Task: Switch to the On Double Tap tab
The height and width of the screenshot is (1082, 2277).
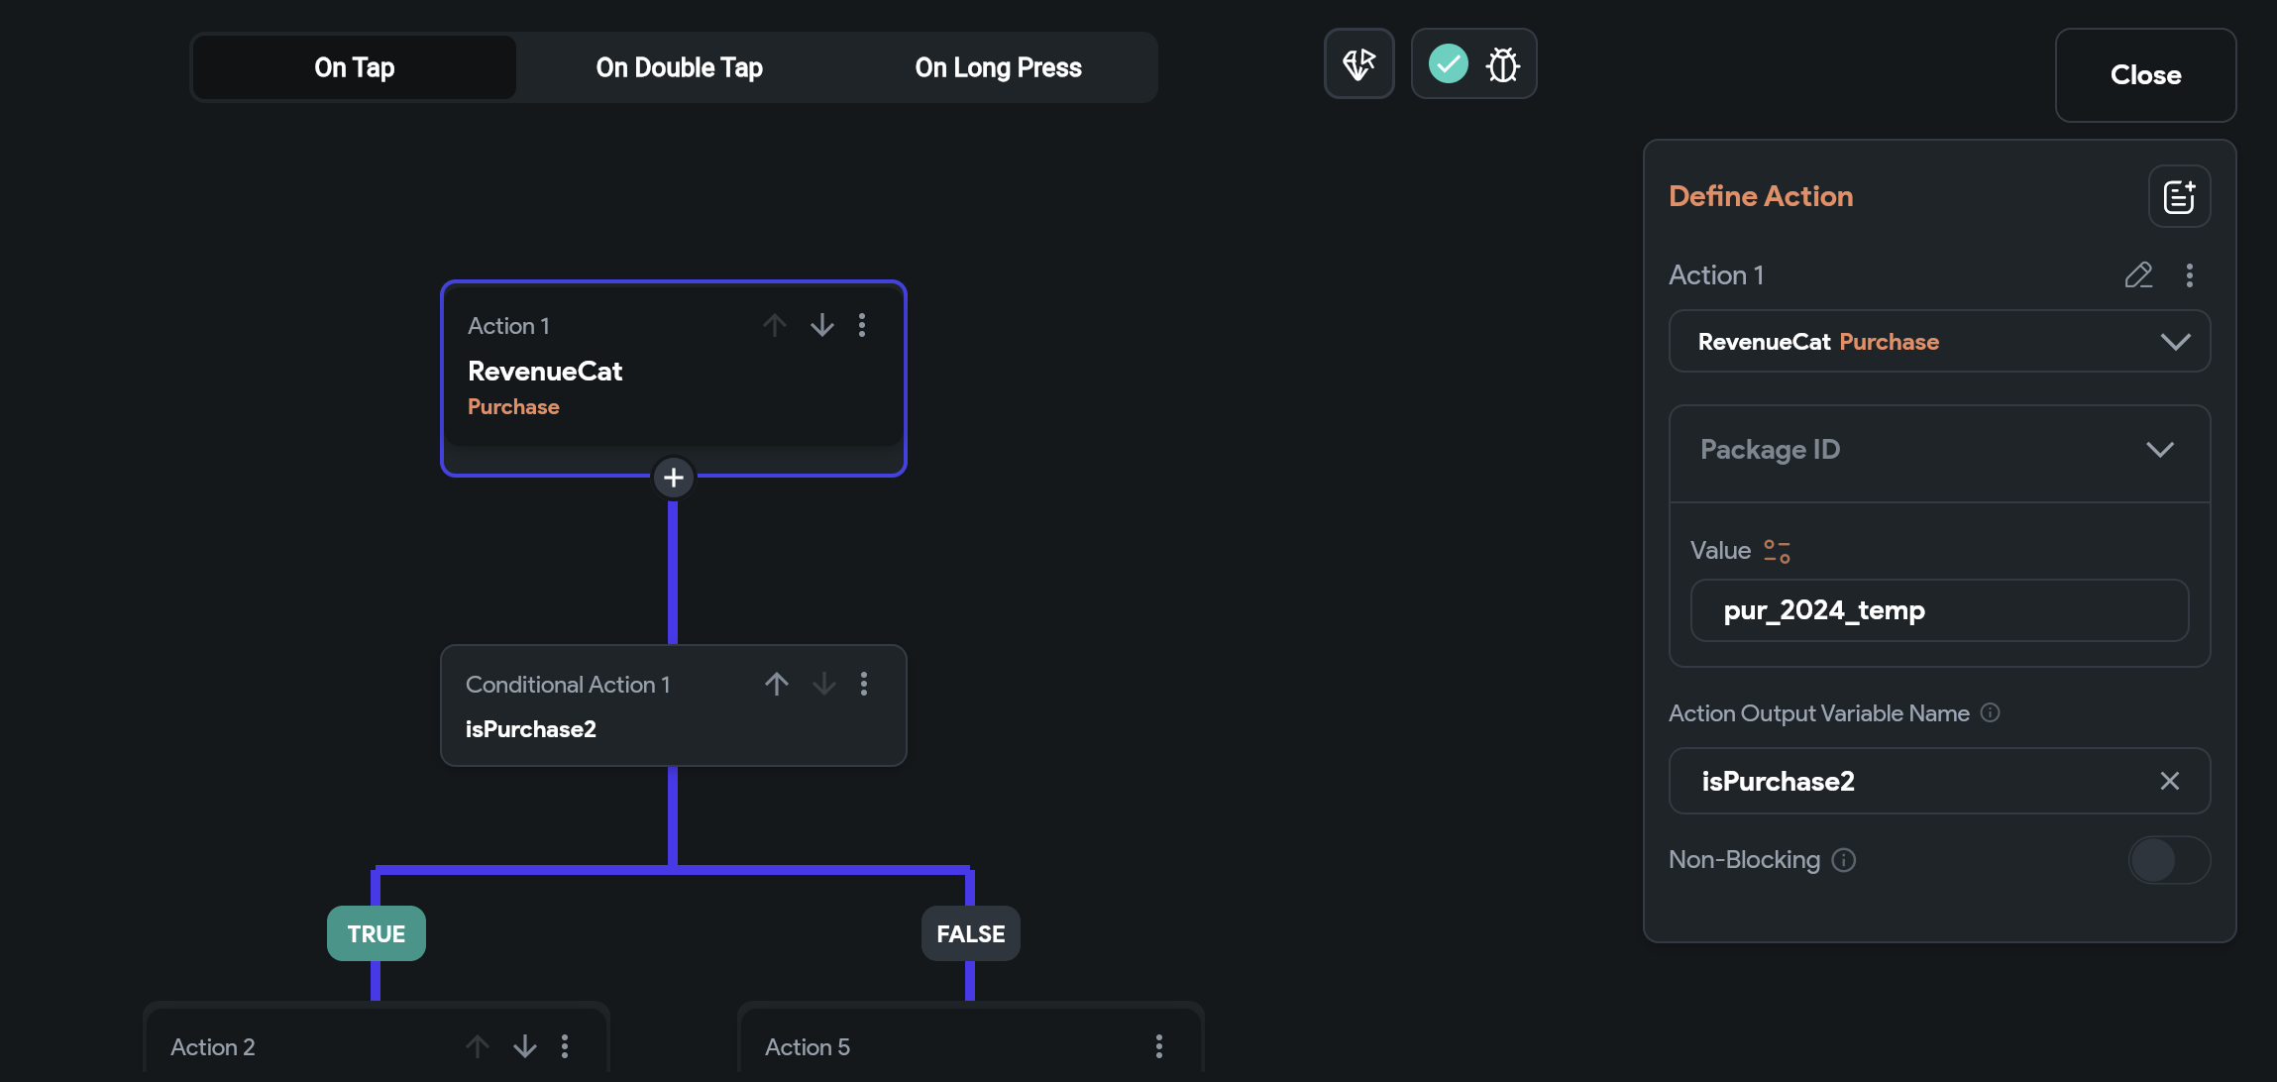Action: (x=679, y=67)
